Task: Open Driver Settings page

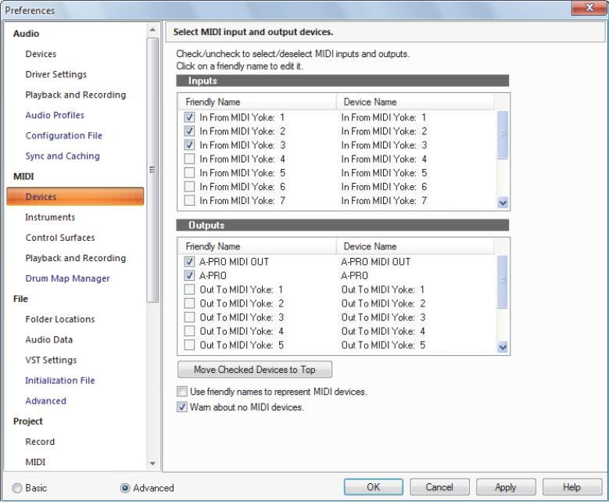Action: (56, 74)
